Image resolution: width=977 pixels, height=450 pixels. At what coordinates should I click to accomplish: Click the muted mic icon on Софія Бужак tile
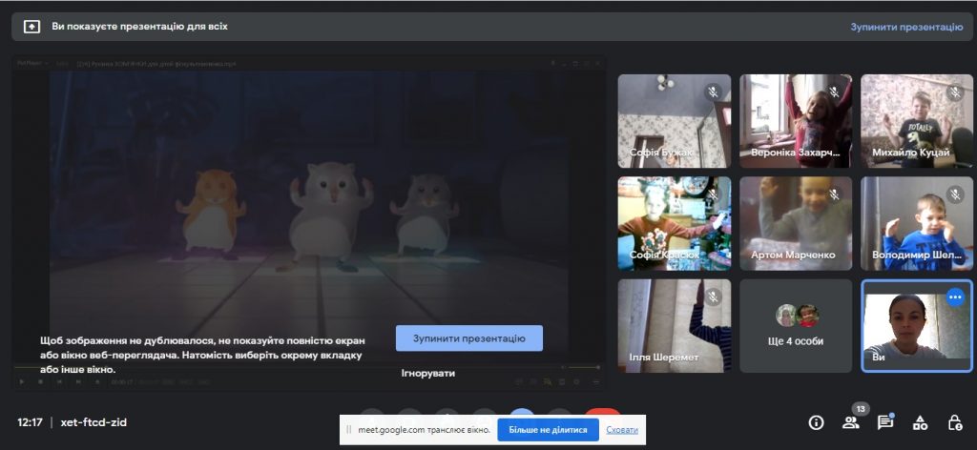click(x=714, y=92)
